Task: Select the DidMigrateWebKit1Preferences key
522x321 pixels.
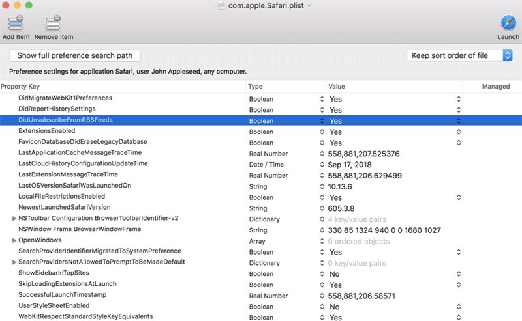Action: coord(65,98)
